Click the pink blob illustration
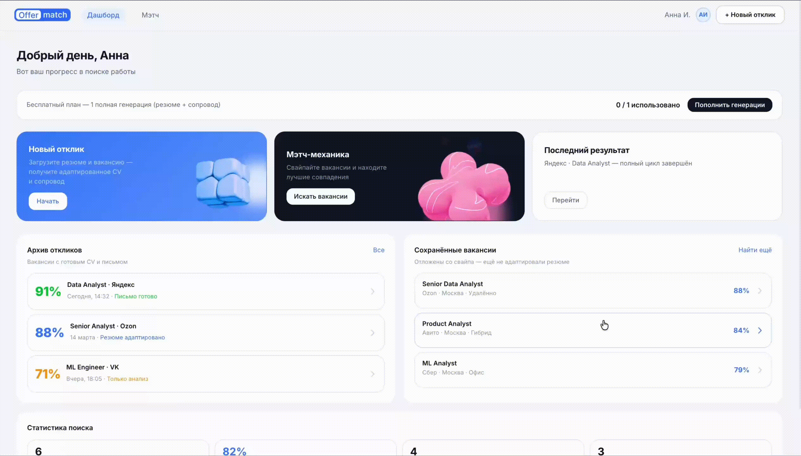Viewport: 801px width, 456px height. click(x=464, y=187)
